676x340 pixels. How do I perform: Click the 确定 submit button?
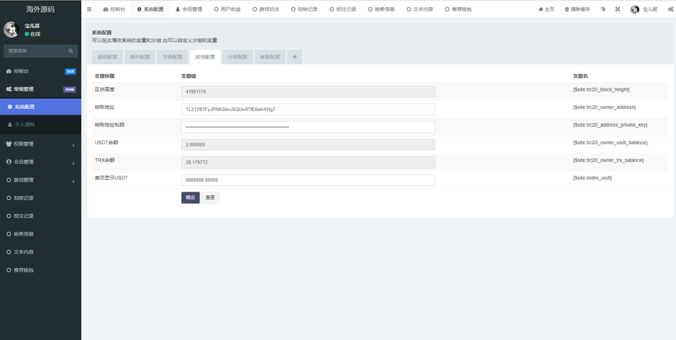coord(190,197)
